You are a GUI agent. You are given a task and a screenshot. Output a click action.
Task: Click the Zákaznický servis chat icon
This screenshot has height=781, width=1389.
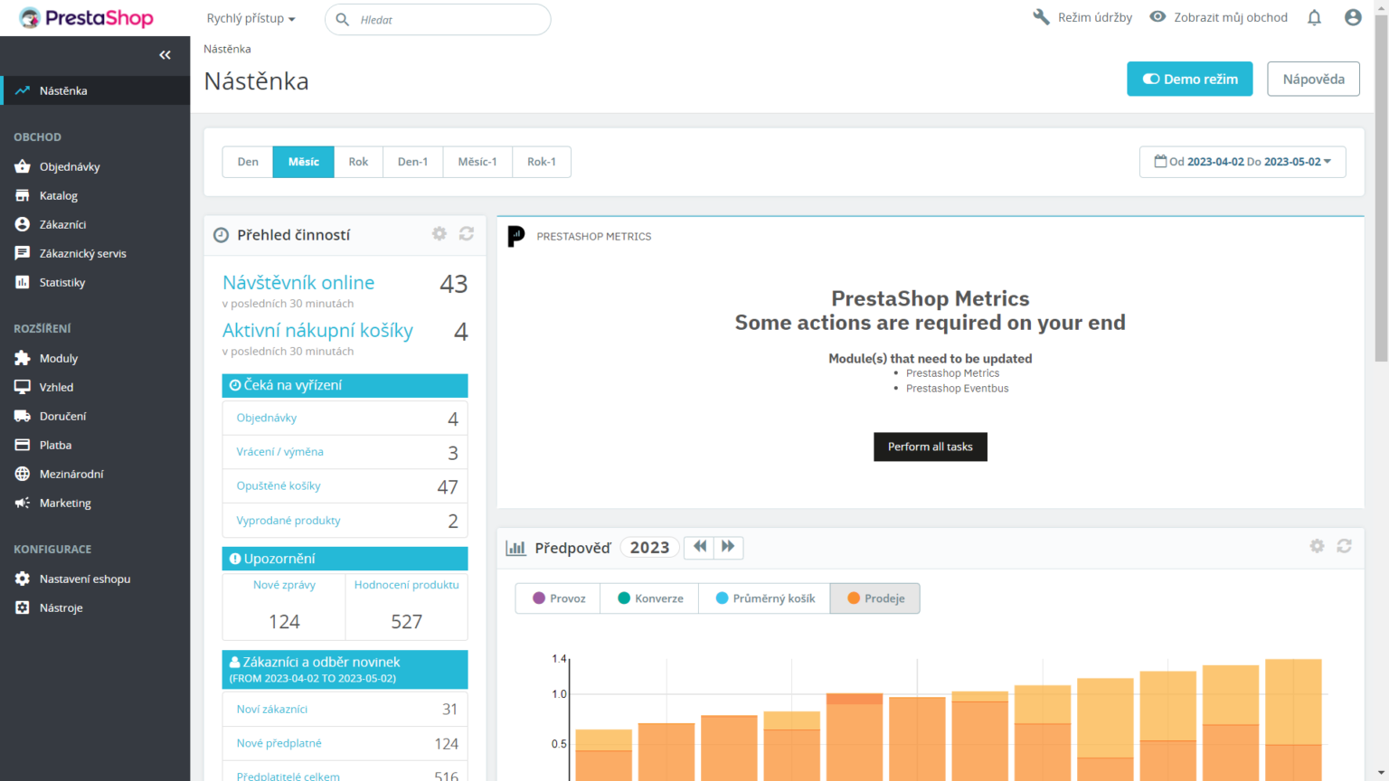coord(23,253)
